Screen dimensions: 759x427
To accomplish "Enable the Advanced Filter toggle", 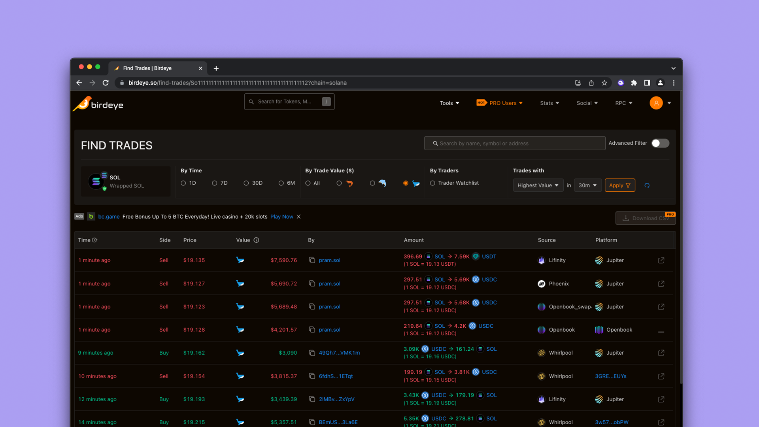I will point(660,143).
